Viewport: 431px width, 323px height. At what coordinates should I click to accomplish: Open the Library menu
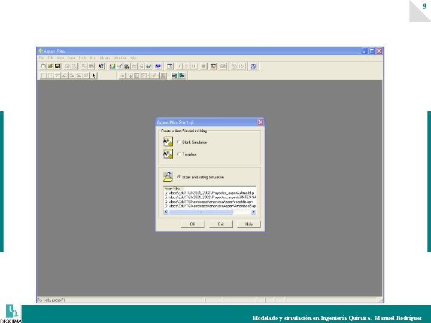point(105,58)
